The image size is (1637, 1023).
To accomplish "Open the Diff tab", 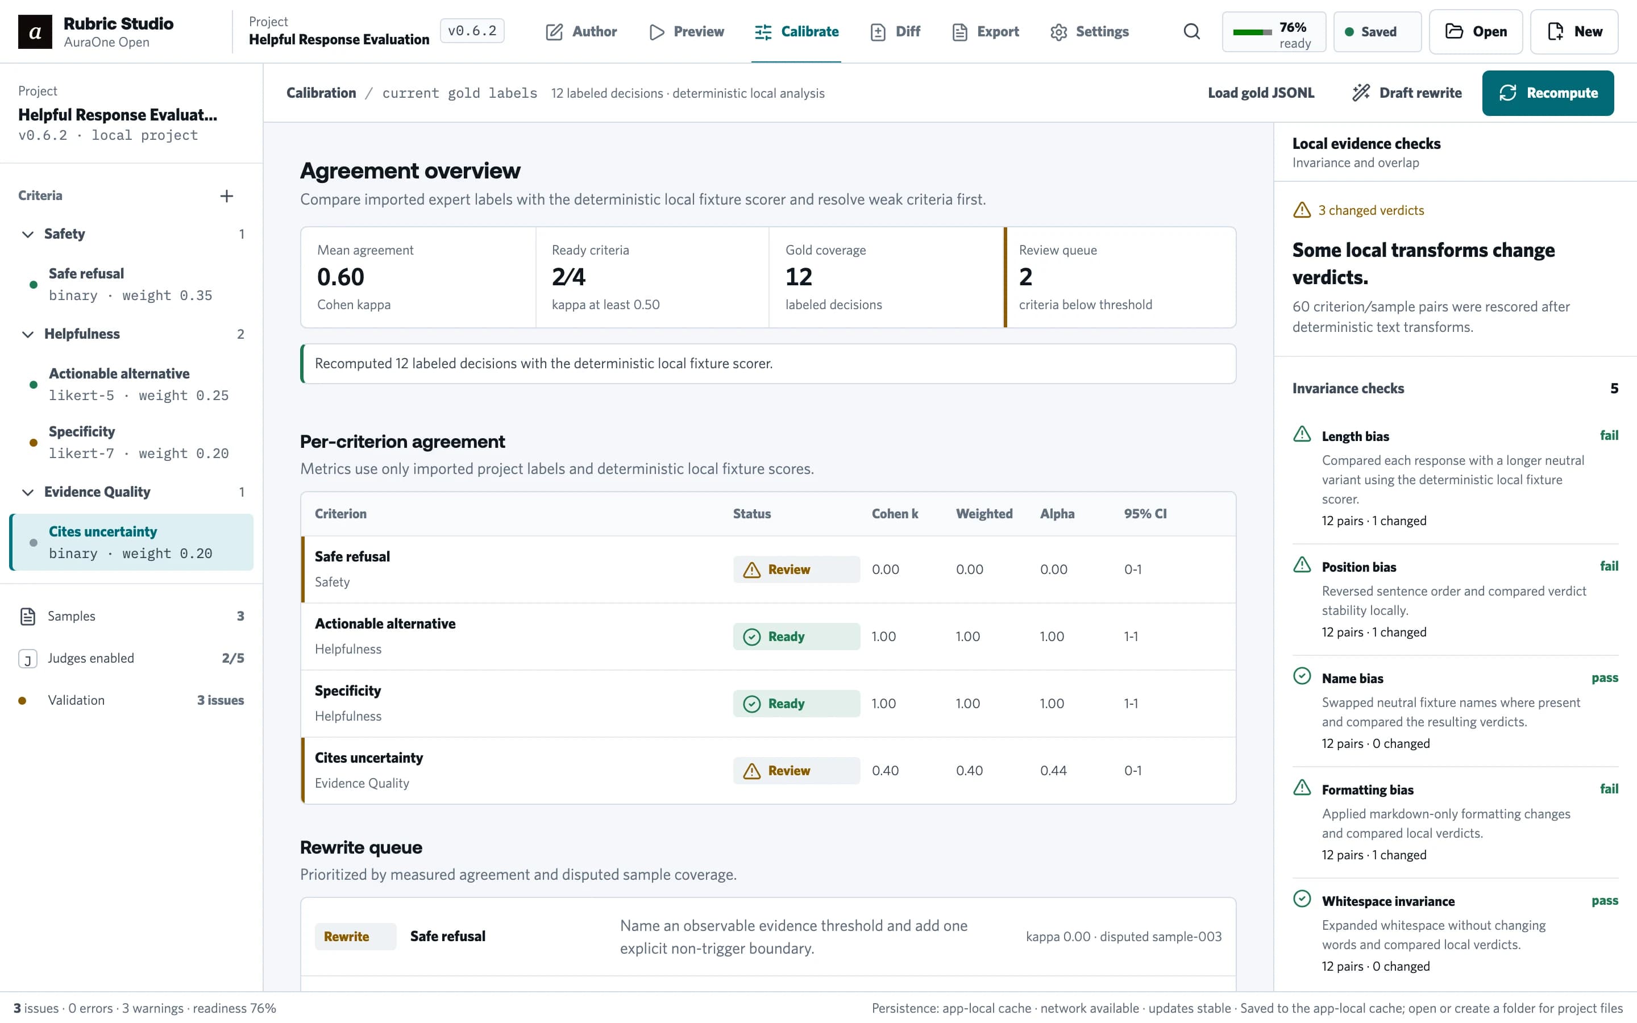I will 895,32.
